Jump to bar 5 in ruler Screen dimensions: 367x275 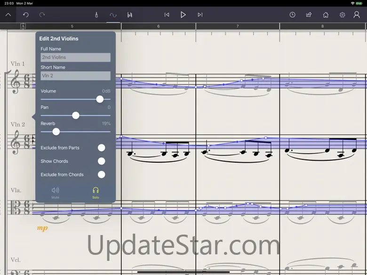72,26
